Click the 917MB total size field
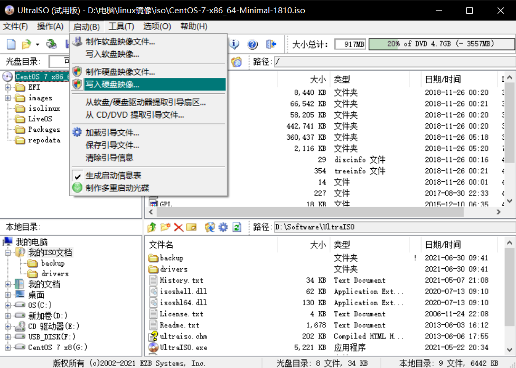The image size is (516, 368). tap(350, 44)
